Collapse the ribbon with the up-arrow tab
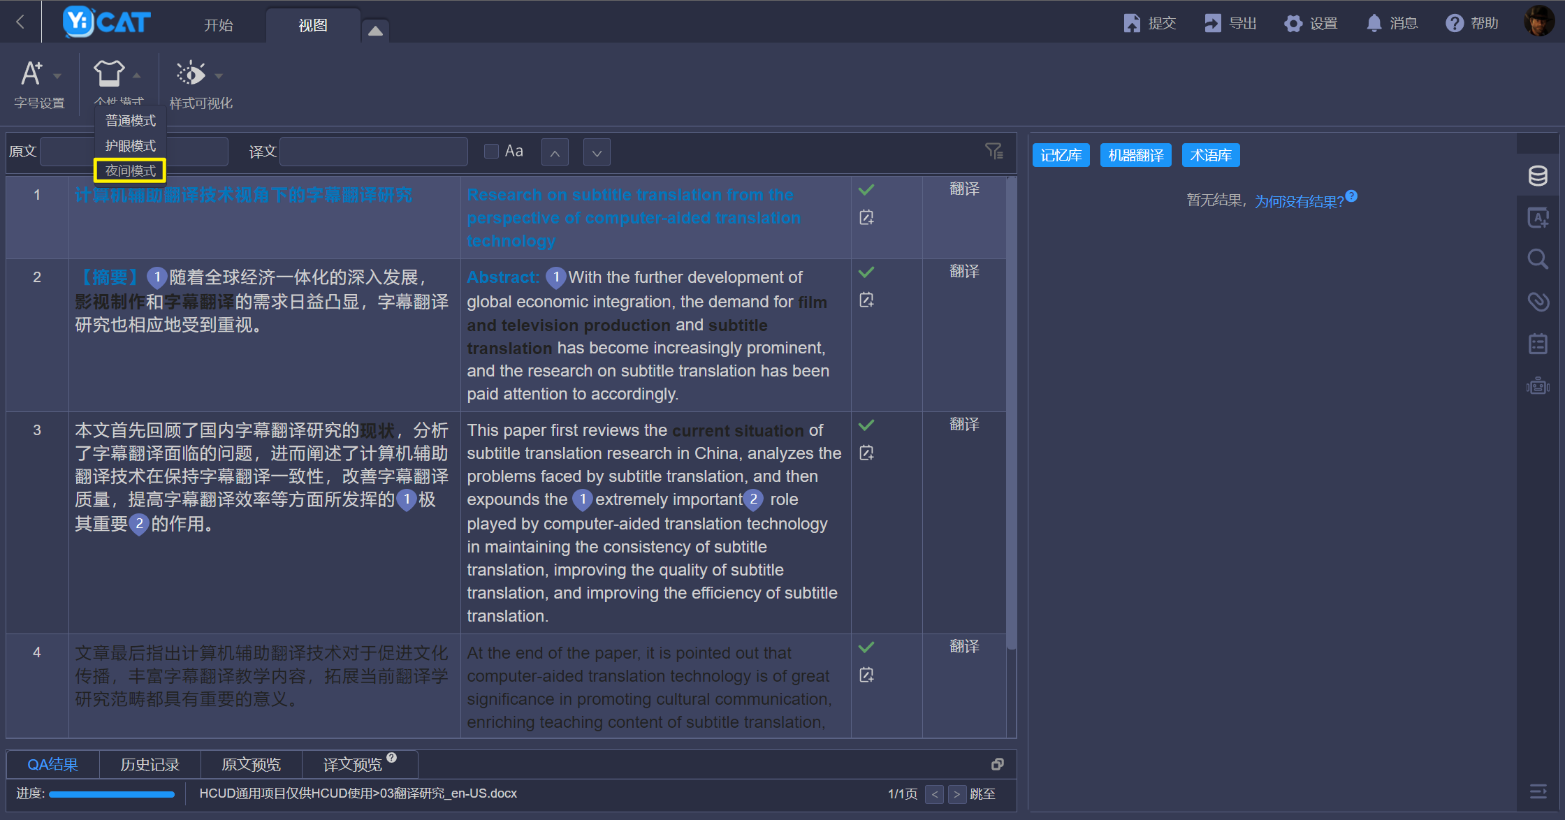The image size is (1565, 820). (375, 30)
